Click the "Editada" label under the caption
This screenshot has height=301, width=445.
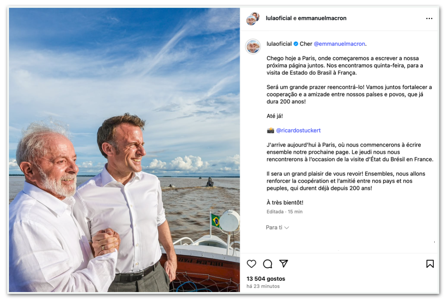tap(275, 212)
